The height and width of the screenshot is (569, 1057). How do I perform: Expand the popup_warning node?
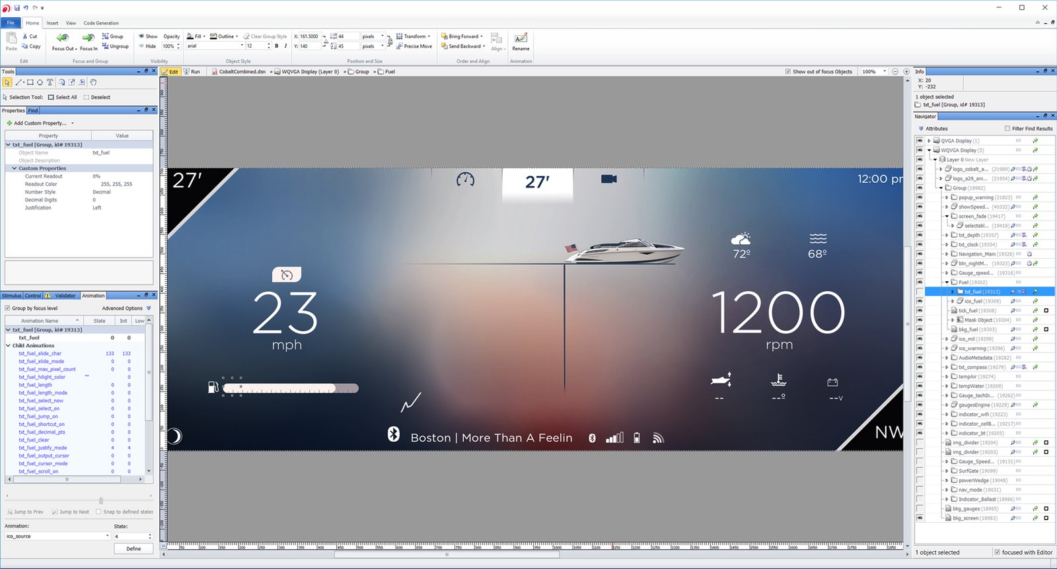point(947,197)
